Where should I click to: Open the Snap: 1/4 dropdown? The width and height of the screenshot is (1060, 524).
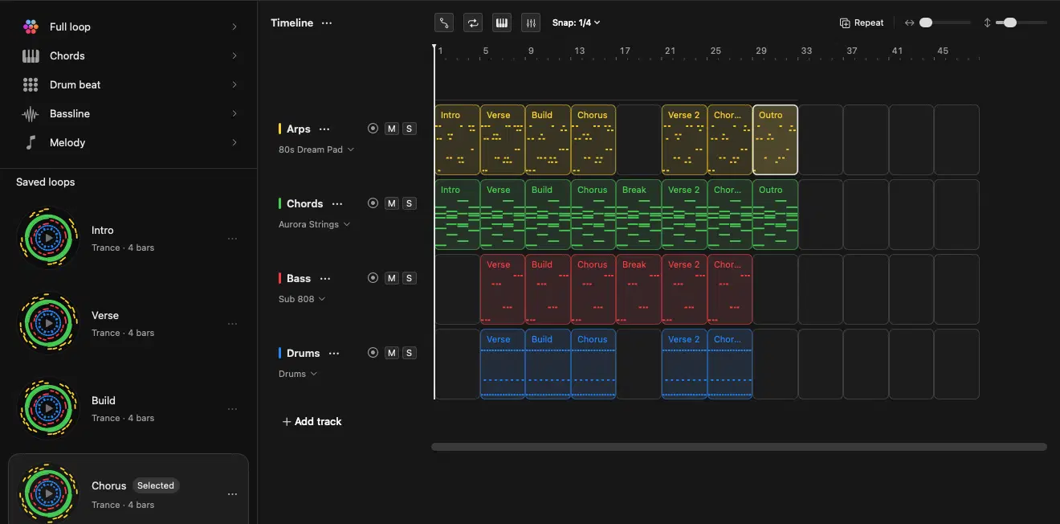(x=576, y=23)
